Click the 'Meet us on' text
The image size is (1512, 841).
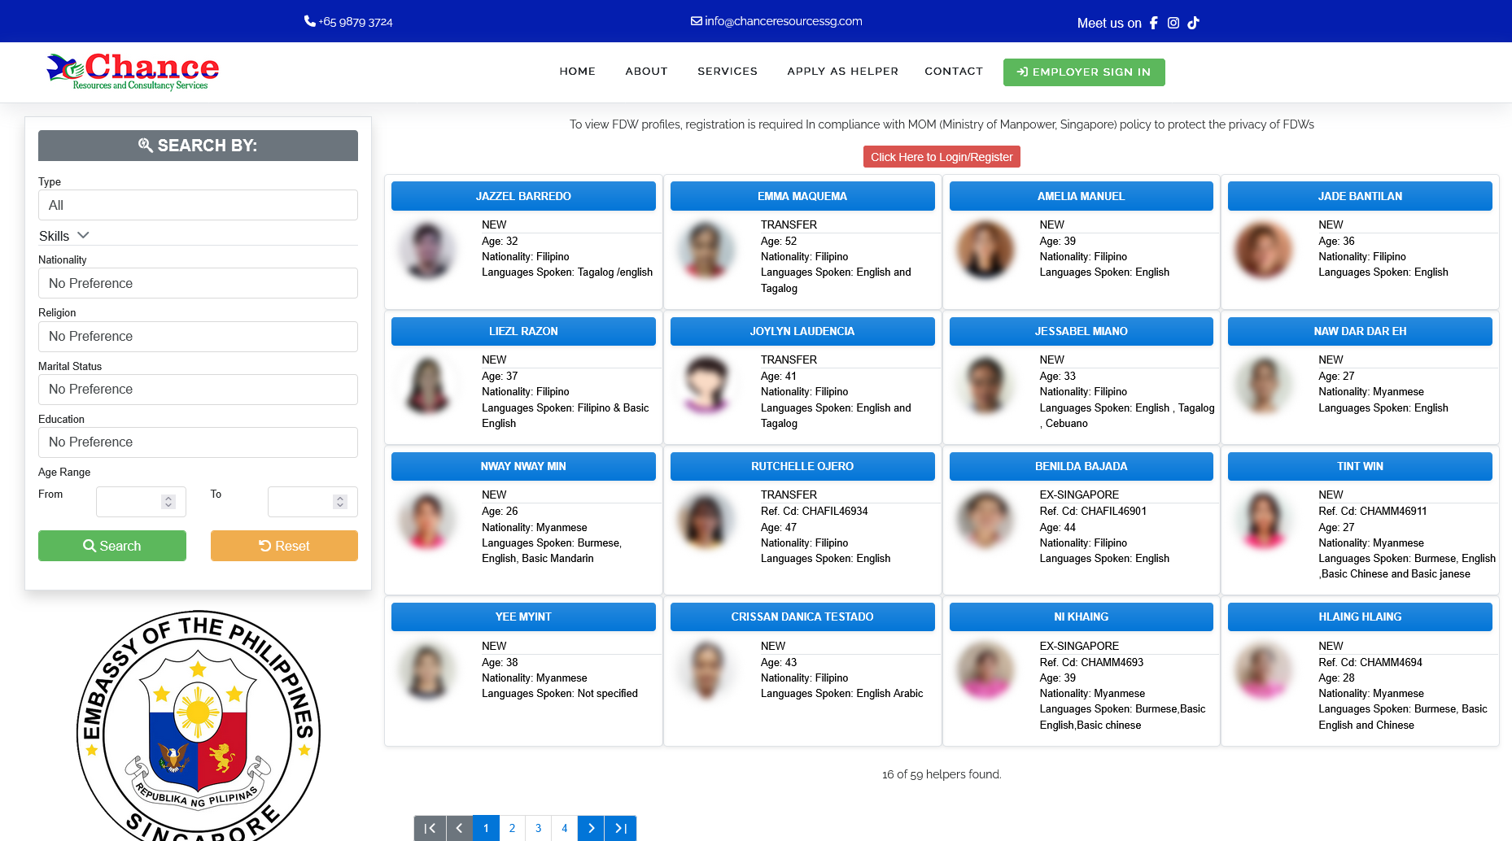(x=1109, y=23)
